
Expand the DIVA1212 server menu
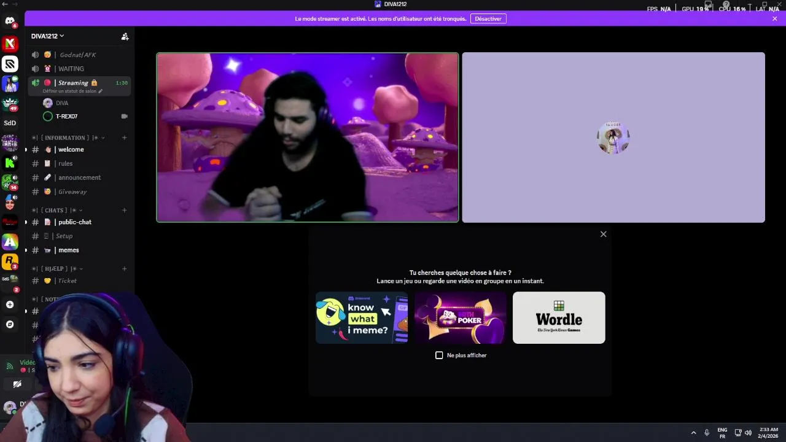48,36
